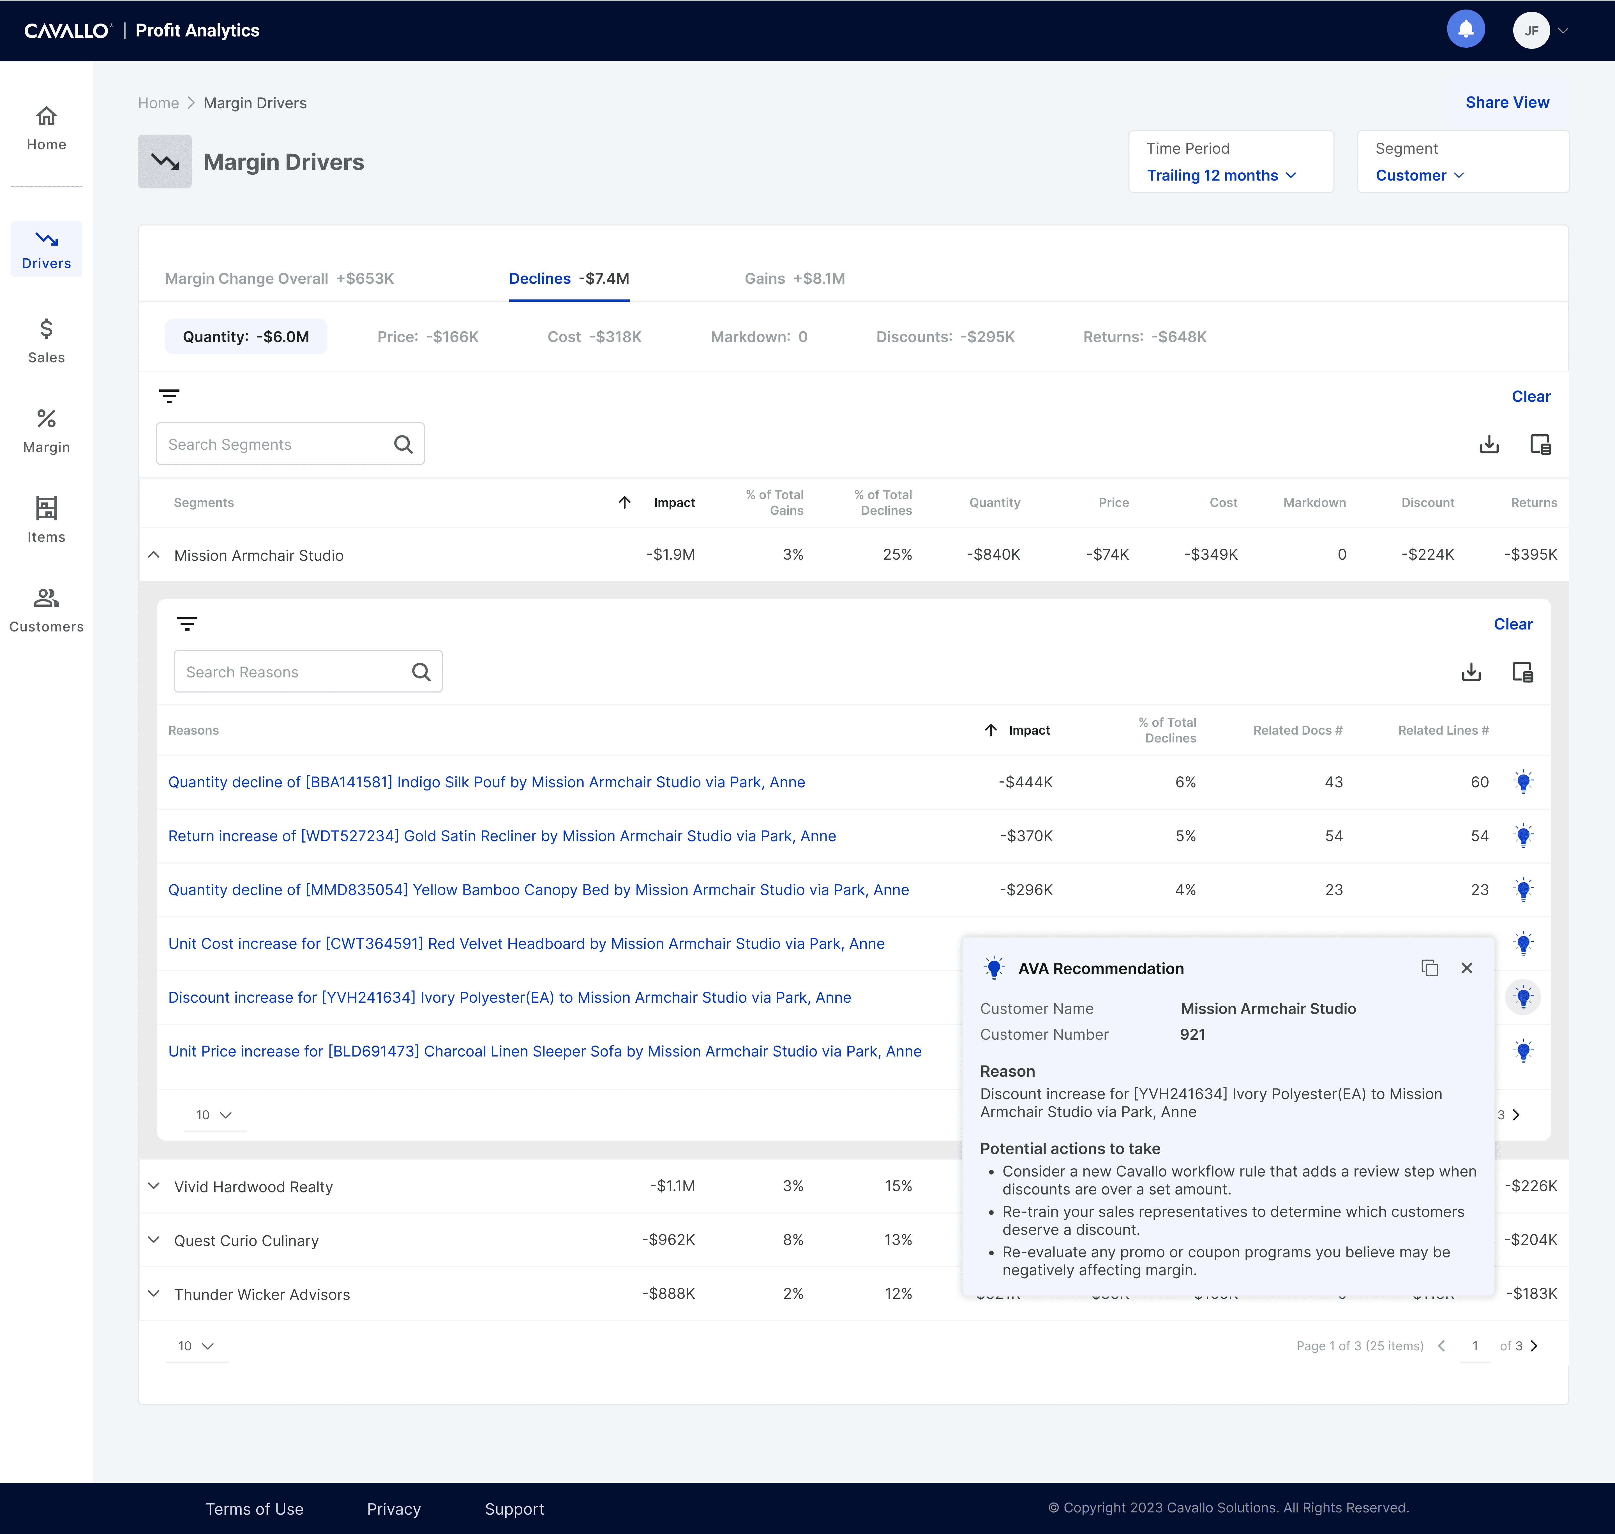Switch to Margin Change Overall tab
1615x1534 pixels.
click(x=280, y=279)
